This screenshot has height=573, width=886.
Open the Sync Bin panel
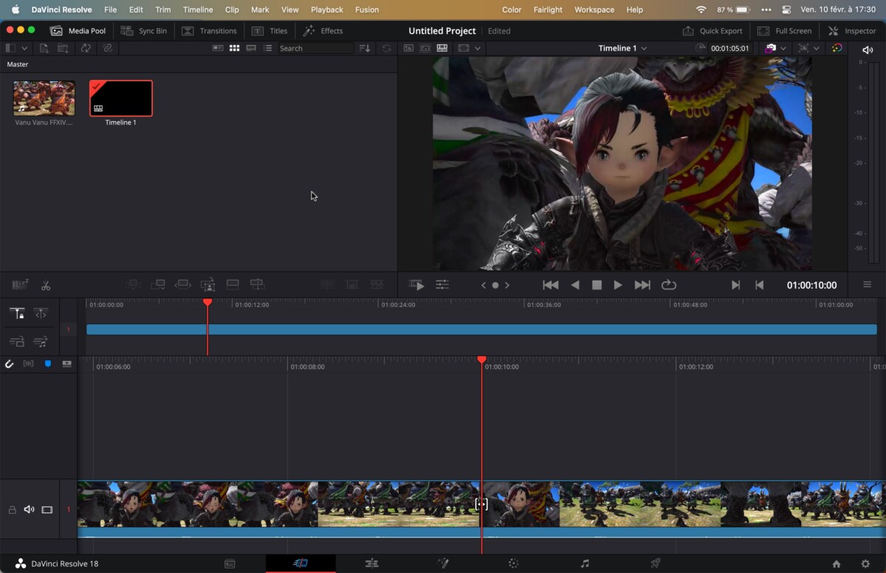[144, 31]
